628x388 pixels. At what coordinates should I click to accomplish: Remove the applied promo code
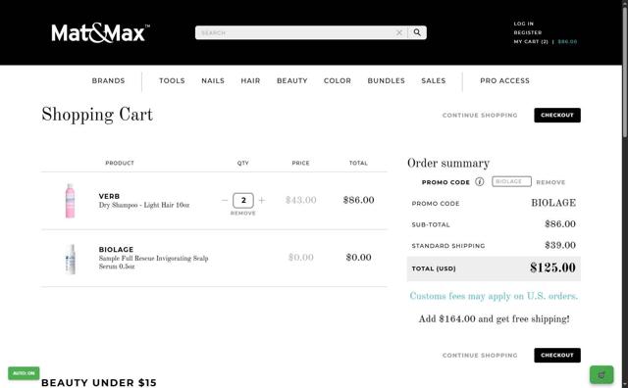550,182
